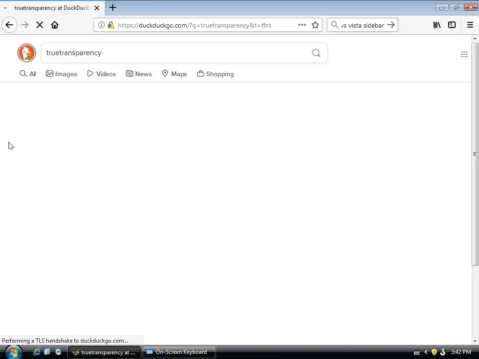Open the Library icon in the toolbar
This screenshot has width=479, height=359.
[437, 25]
